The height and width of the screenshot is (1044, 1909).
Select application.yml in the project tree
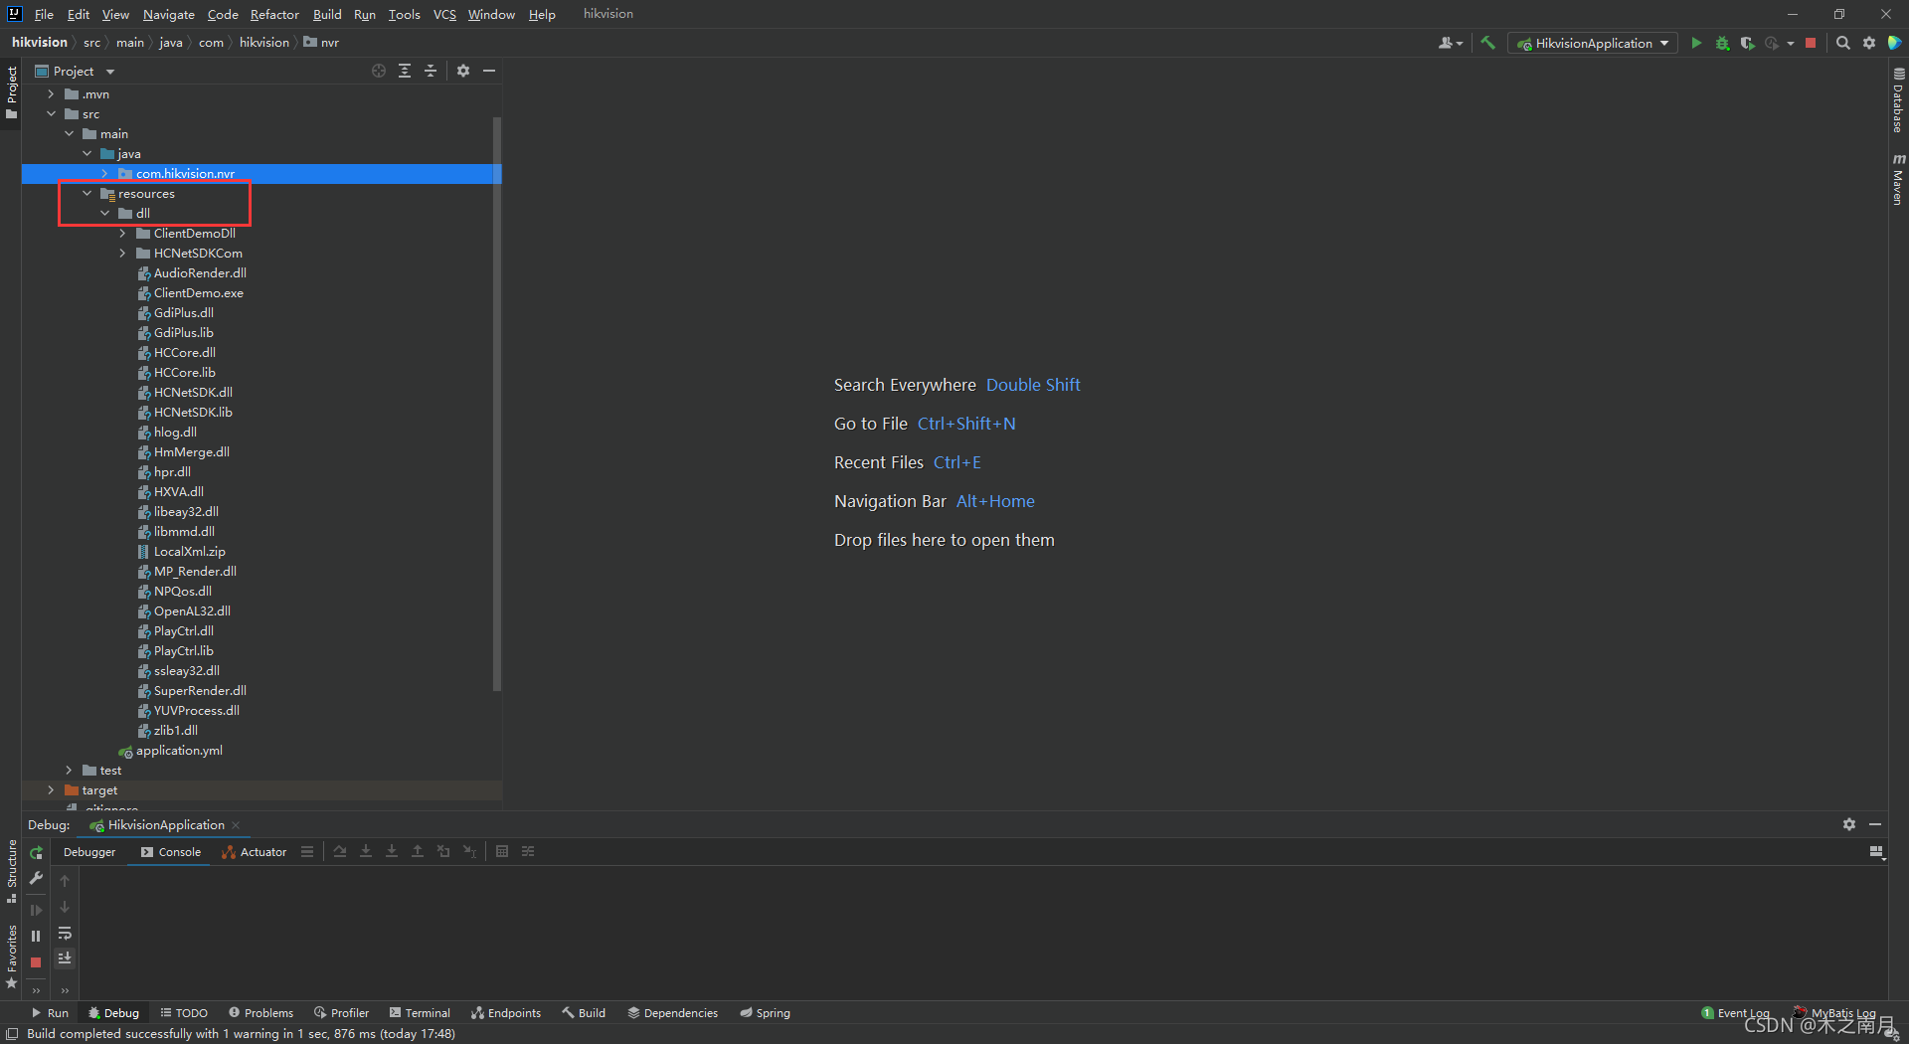[179, 751]
